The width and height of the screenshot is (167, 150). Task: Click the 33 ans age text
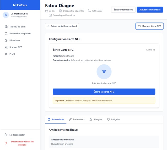(x=52, y=11)
